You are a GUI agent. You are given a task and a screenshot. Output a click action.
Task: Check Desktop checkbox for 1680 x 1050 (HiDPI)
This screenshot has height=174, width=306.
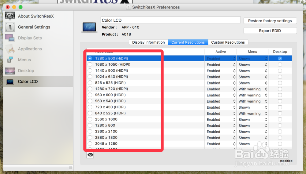pos(280,64)
